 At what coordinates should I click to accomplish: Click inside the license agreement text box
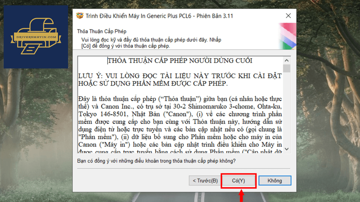[180, 105]
